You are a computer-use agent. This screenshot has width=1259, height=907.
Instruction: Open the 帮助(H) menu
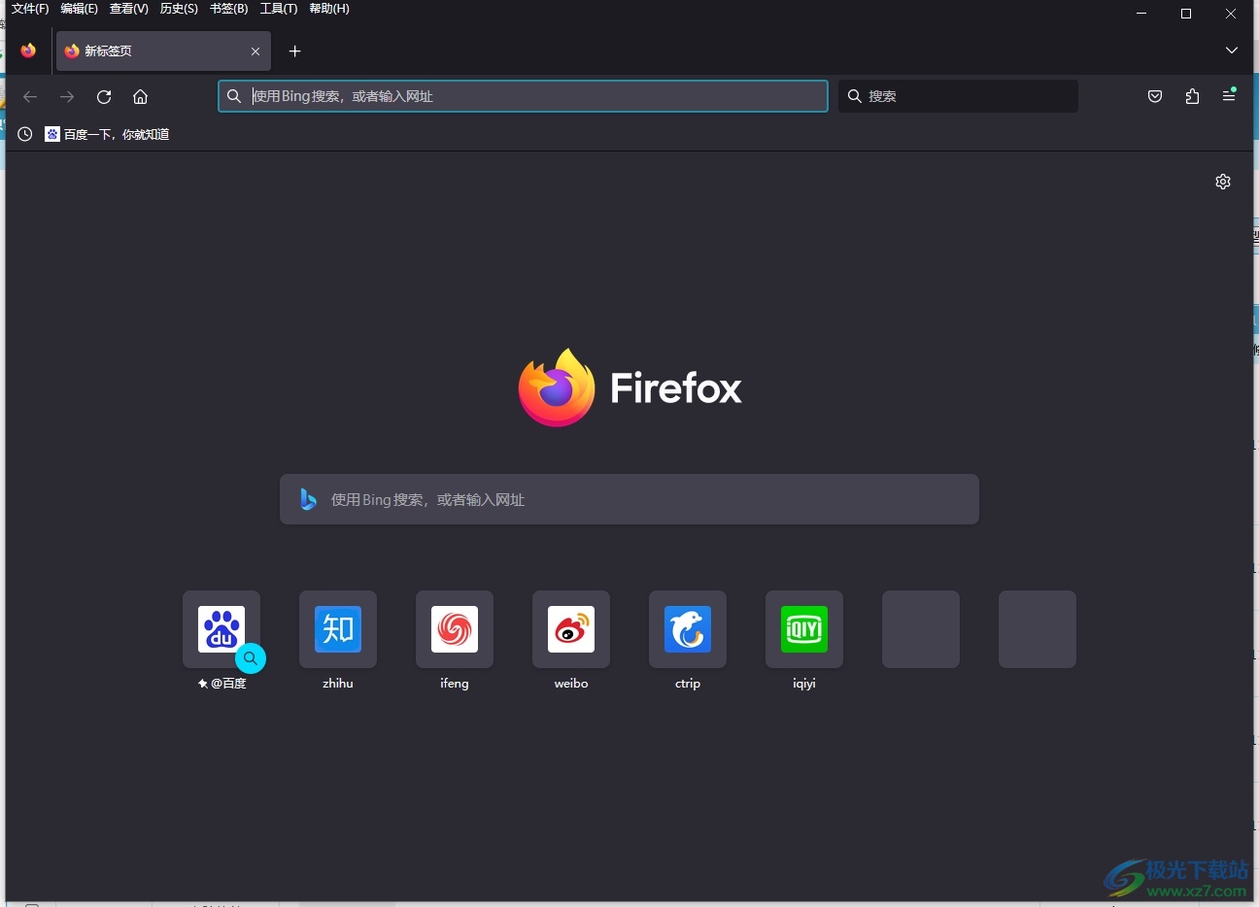(x=329, y=9)
